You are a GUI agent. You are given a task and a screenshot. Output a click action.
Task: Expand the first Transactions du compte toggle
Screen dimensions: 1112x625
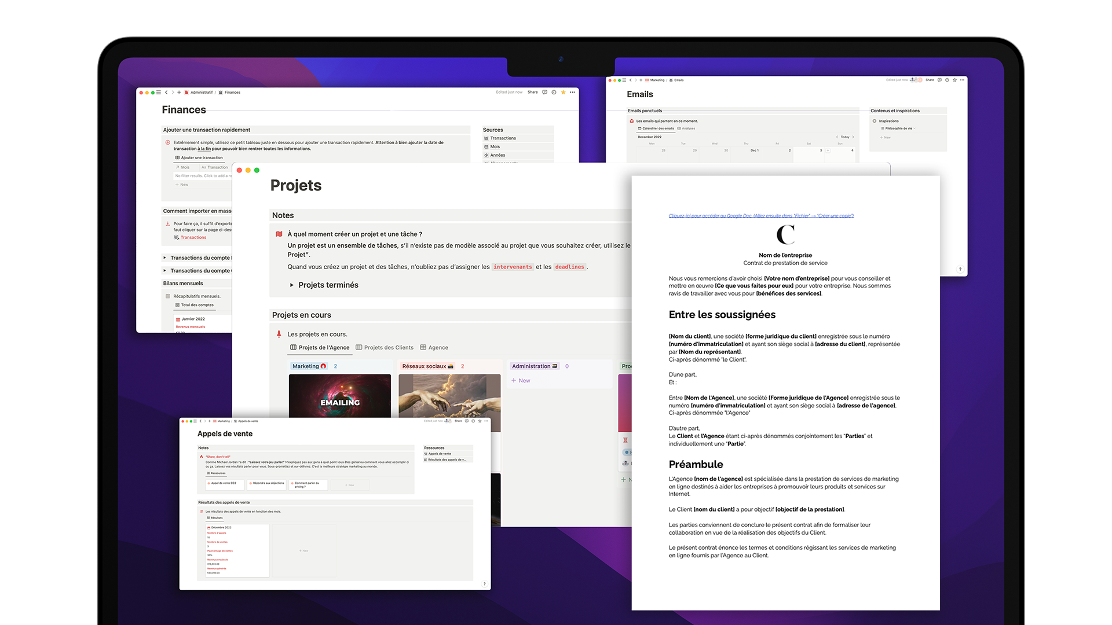[x=164, y=258]
